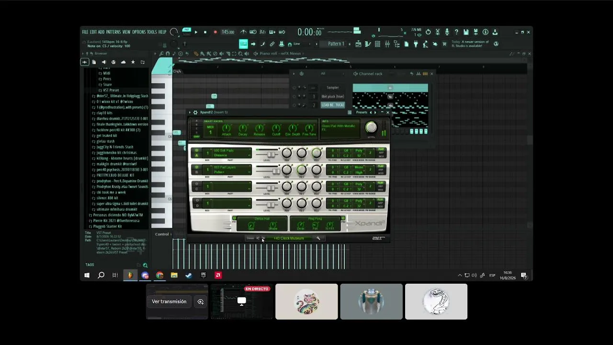Toggle the metronome icon
The image size is (613, 345).
[243, 32]
